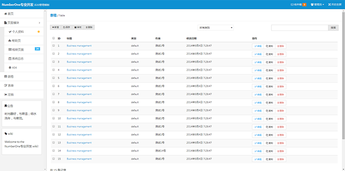Check the checkbox for row ID 10
This screenshot has width=345, height=171.
pyautogui.click(x=53, y=118)
